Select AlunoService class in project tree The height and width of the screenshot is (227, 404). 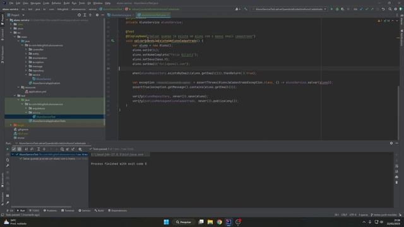click(x=42, y=79)
